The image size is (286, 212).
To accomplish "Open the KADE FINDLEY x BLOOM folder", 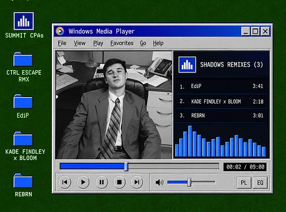I will coord(23,138).
